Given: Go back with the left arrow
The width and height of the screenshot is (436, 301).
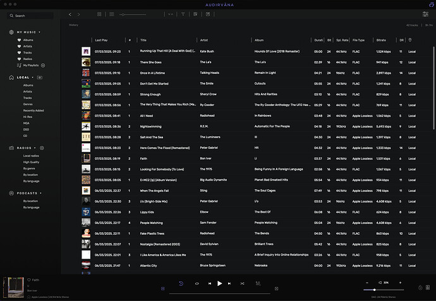Looking at the screenshot, I should 70,15.
